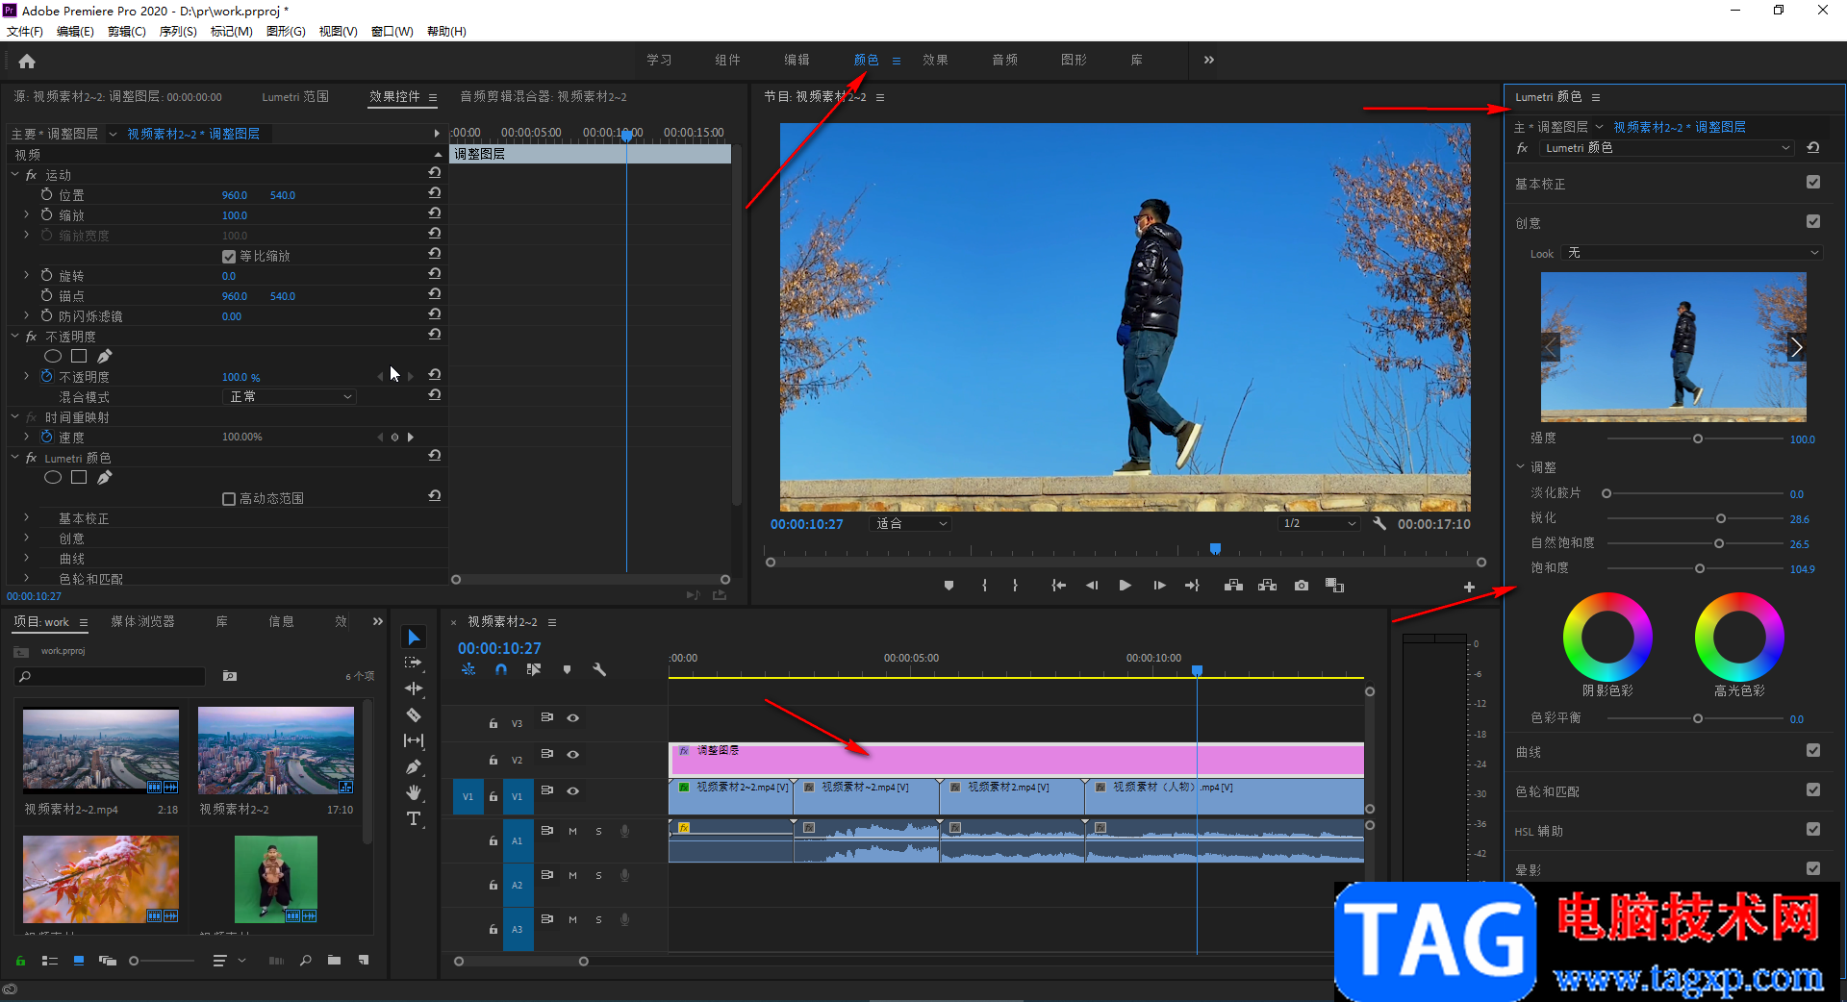1847x1002 pixels.
Task: Click the Position X value 960.0
Action: tap(235, 195)
